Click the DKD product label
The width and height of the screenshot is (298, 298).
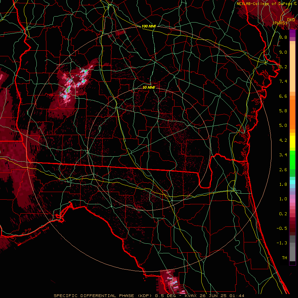[291, 20]
